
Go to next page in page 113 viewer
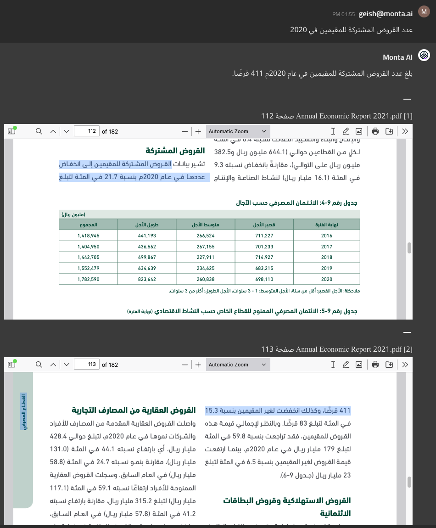67,365
